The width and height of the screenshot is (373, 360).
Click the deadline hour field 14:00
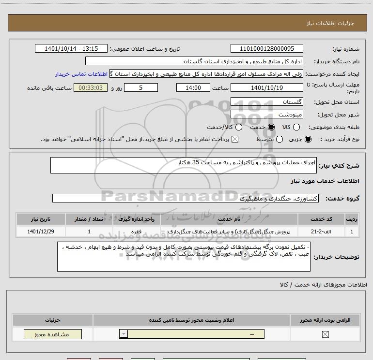[x=193, y=87]
